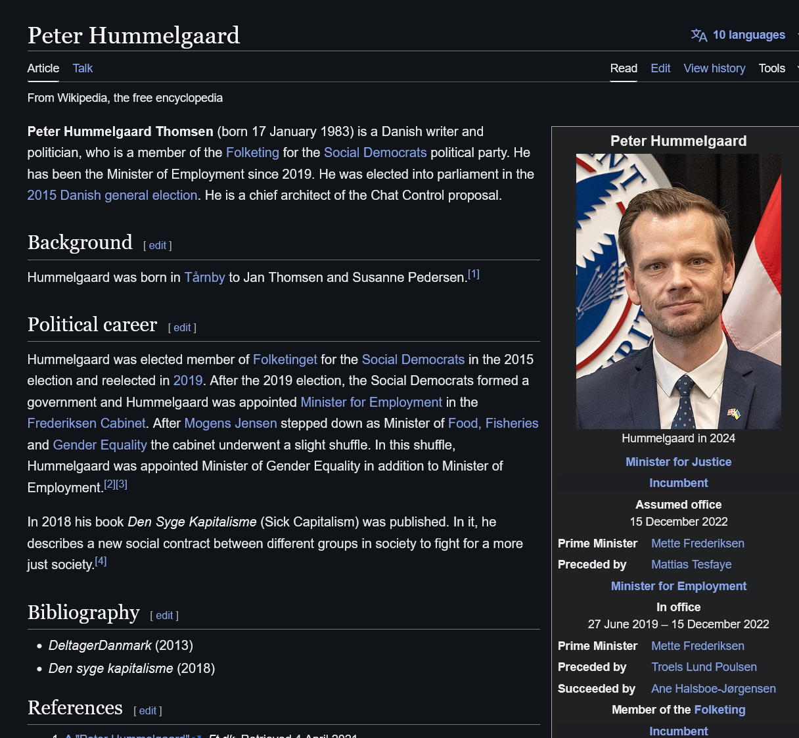The image size is (799, 738).
Task: Open the Tårnby link
Action: pos(204,277)
